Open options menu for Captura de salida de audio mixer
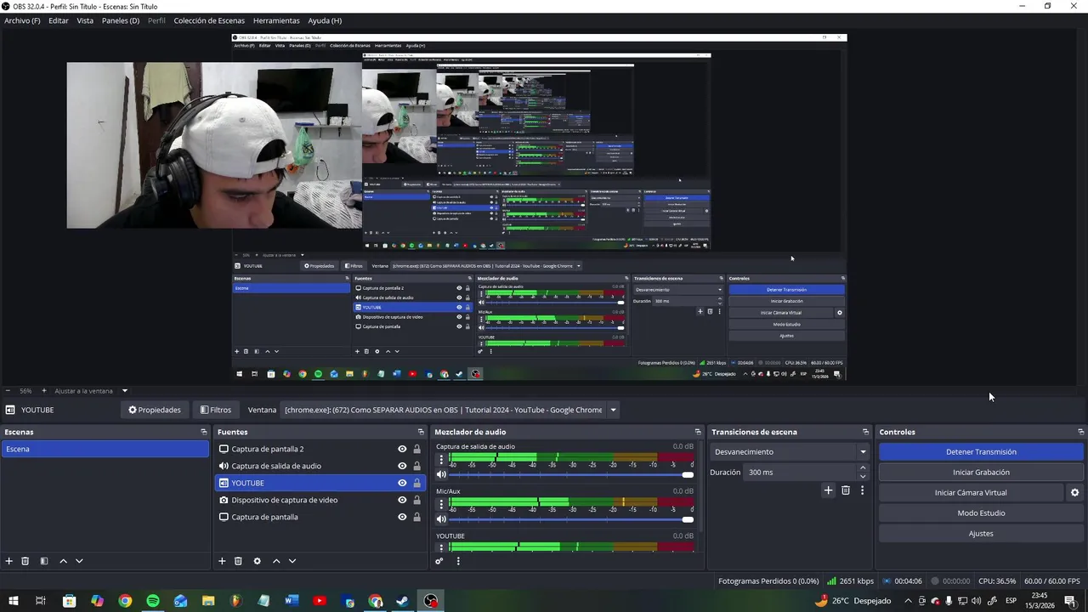The image size is (1088, 612). (x=441, y=460)
